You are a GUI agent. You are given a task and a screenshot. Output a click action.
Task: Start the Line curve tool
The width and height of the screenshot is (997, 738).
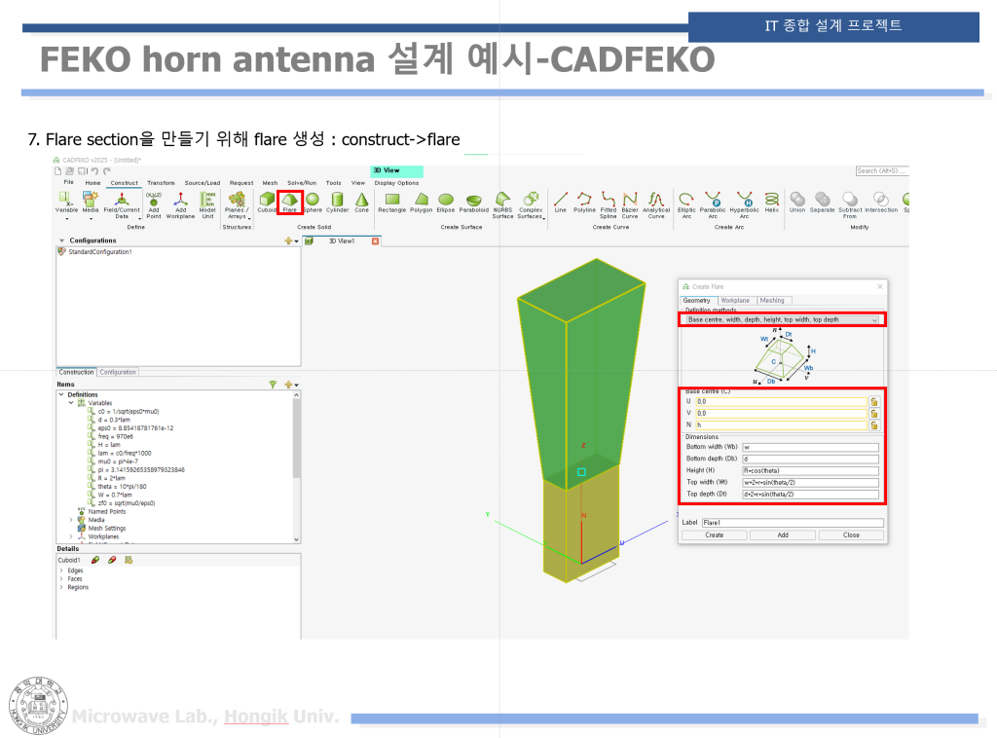pyautogui.click(x=560, y=203)
